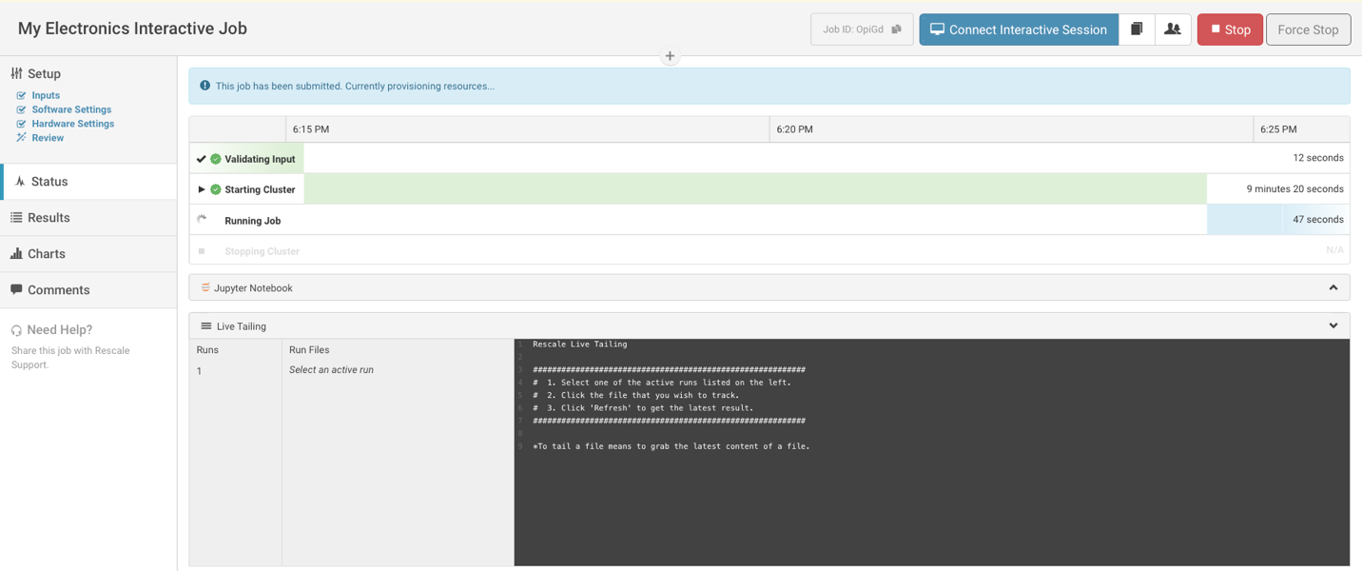Click the Live Tailing list icon
The height and width of the screenshot is (571, 1362).
[x=205, y=326]
